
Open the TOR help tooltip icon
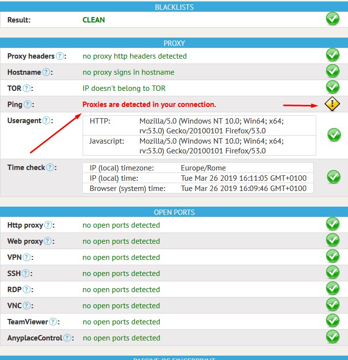(x=27, y=88)
